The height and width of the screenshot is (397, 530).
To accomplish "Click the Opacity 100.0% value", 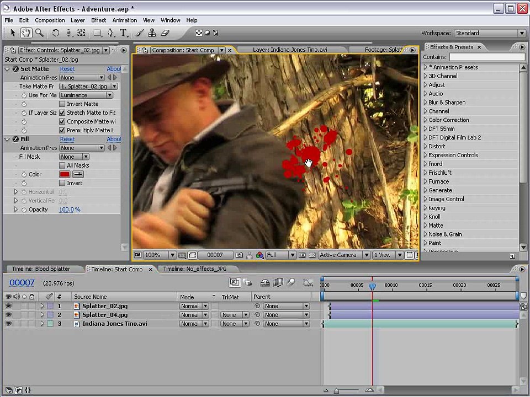I will (70, 210).
